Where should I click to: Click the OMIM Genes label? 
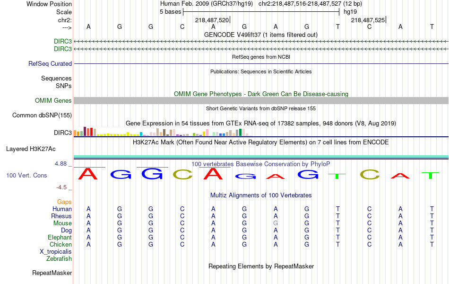tap(53, 100)
